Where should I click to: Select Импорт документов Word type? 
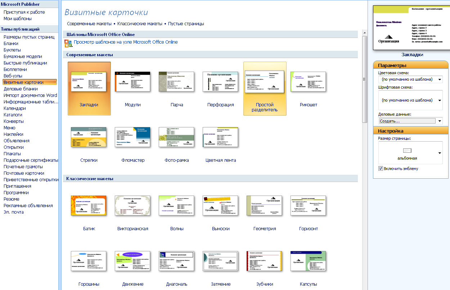tap(30, 95)
